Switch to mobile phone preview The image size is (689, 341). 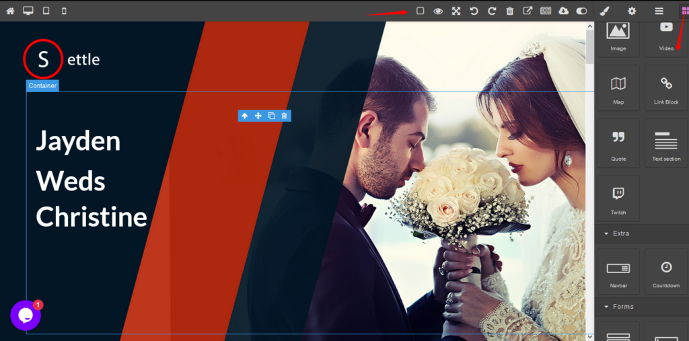click(64, 11)
